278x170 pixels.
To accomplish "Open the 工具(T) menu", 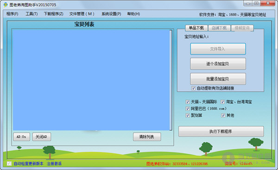I will click(32, 14).
